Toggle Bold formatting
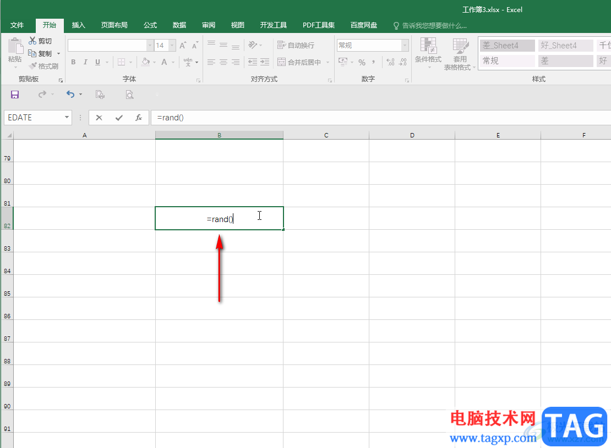 point(73,62)
